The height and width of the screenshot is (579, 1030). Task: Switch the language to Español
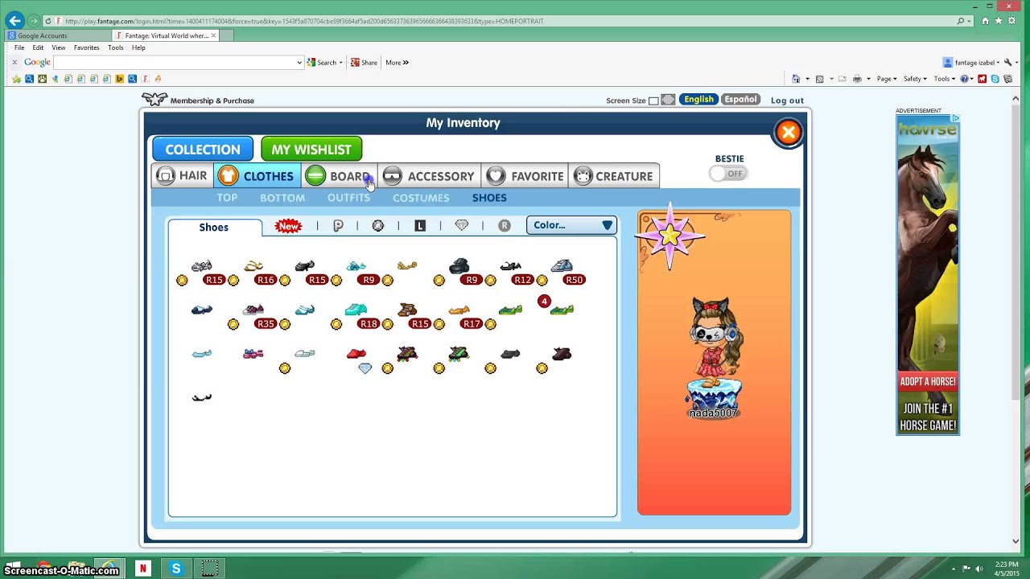[740, 100]
